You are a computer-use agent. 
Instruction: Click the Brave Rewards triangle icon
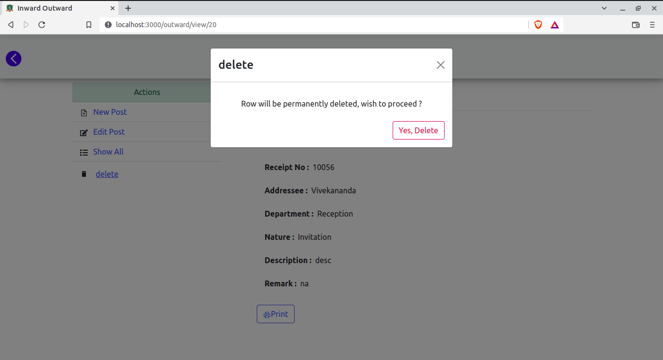coord(555,25)
